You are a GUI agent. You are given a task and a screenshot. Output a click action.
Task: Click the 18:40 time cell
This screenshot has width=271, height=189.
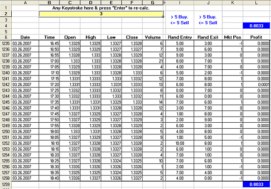click(x=49, y=178)
